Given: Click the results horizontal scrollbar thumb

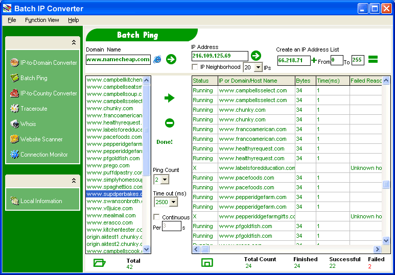Looking at the screenshot, I should click(x=205, y=249).
